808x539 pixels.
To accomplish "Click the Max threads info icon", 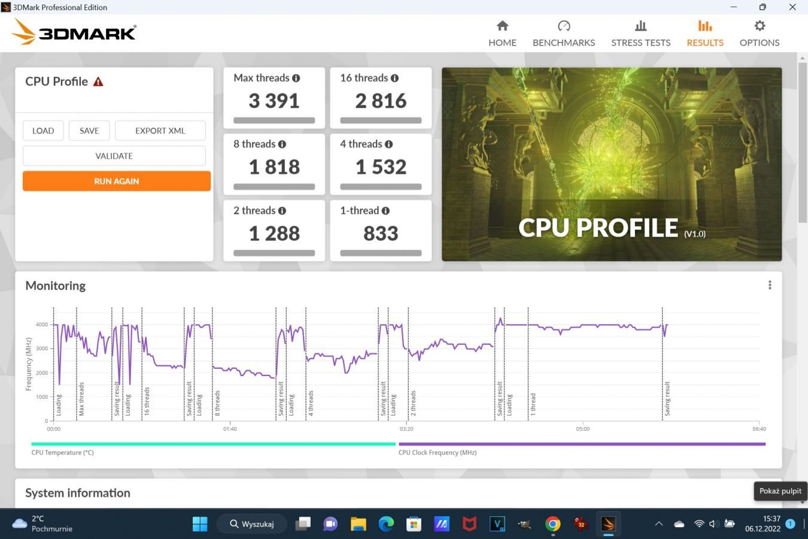I will (x=296, y=78).
